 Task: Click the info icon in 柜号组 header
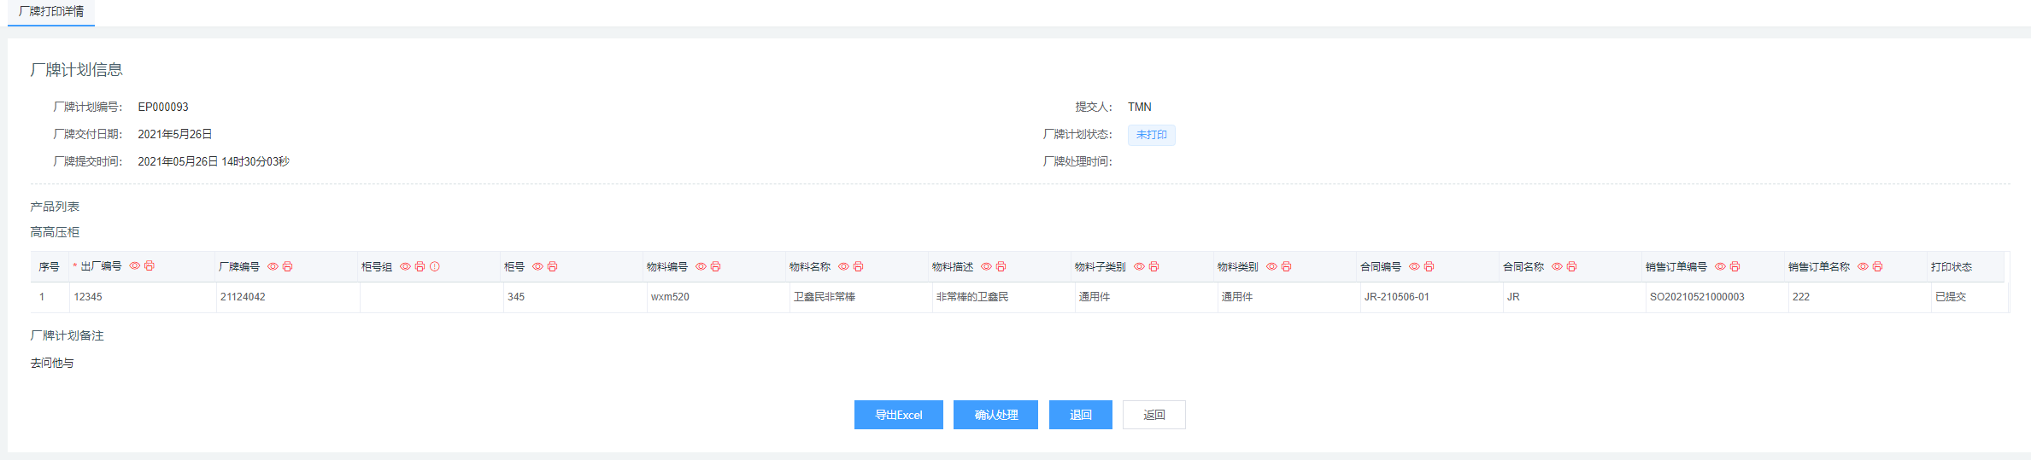tap(435, 267)
